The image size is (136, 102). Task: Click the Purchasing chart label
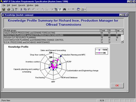click(40, 78)
